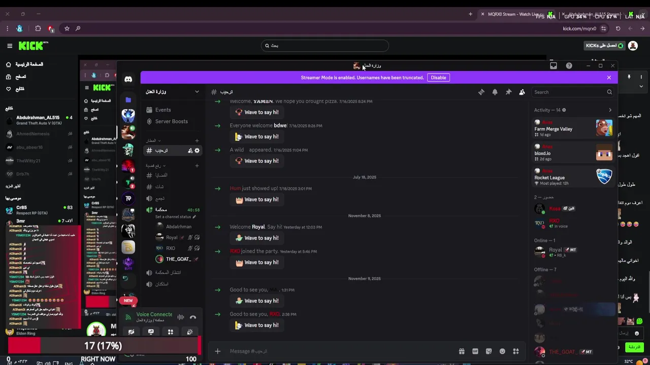Image resolution: width=650 pixels, height=365 pixels.
Task: Dismiss Streamer Mode banner
Action: coord(609,78)
